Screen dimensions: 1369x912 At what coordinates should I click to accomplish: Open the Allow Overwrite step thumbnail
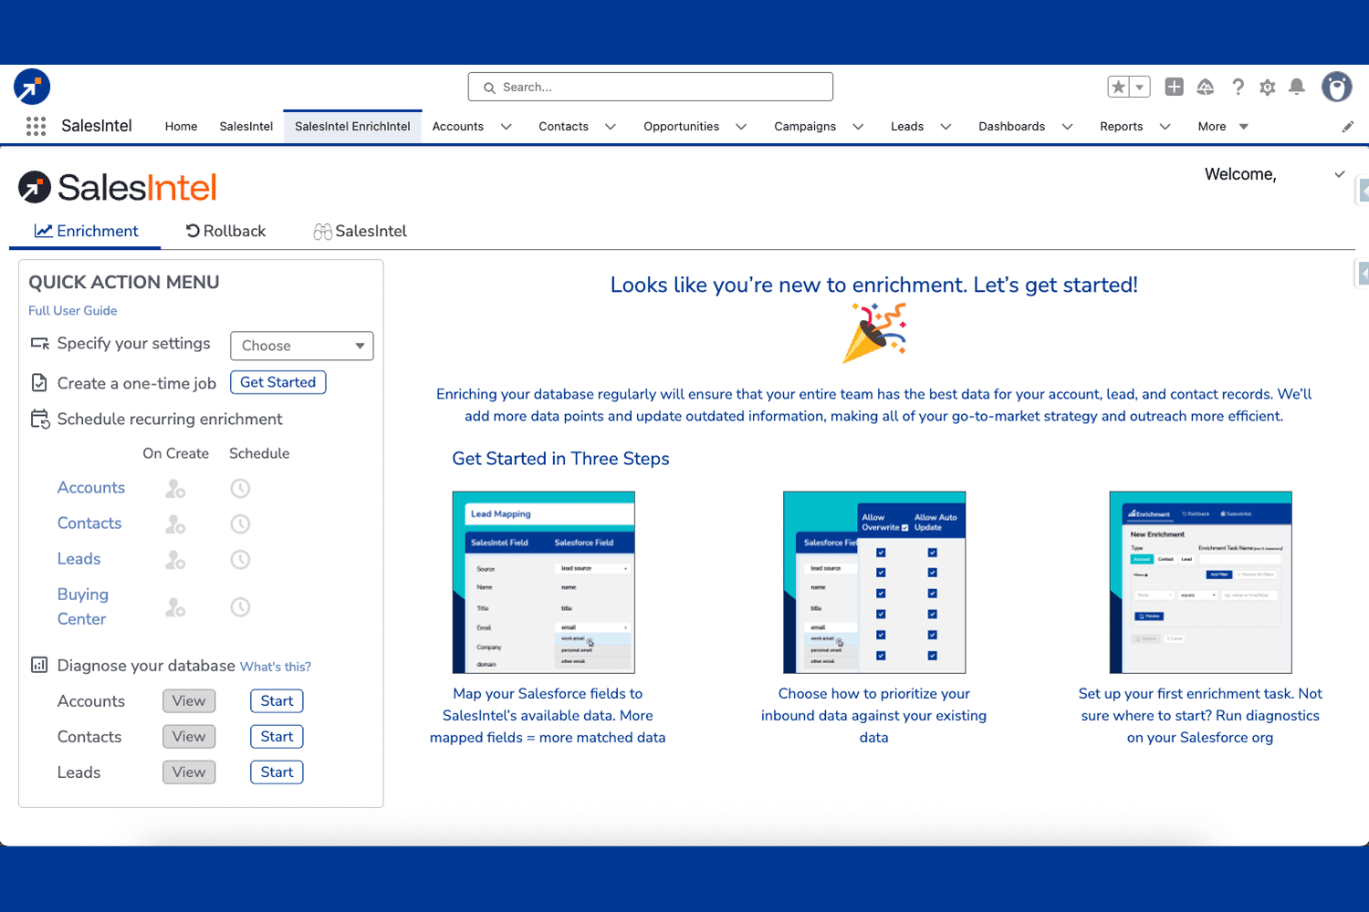pos(874,583)
